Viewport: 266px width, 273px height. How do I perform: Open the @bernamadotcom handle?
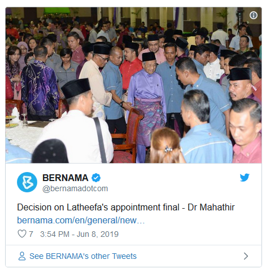tap(75, 188)
